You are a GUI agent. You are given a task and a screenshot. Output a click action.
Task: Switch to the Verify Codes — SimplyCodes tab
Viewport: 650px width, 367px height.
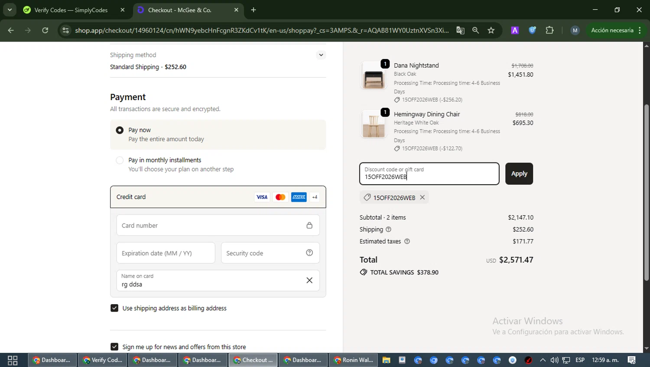71,10
